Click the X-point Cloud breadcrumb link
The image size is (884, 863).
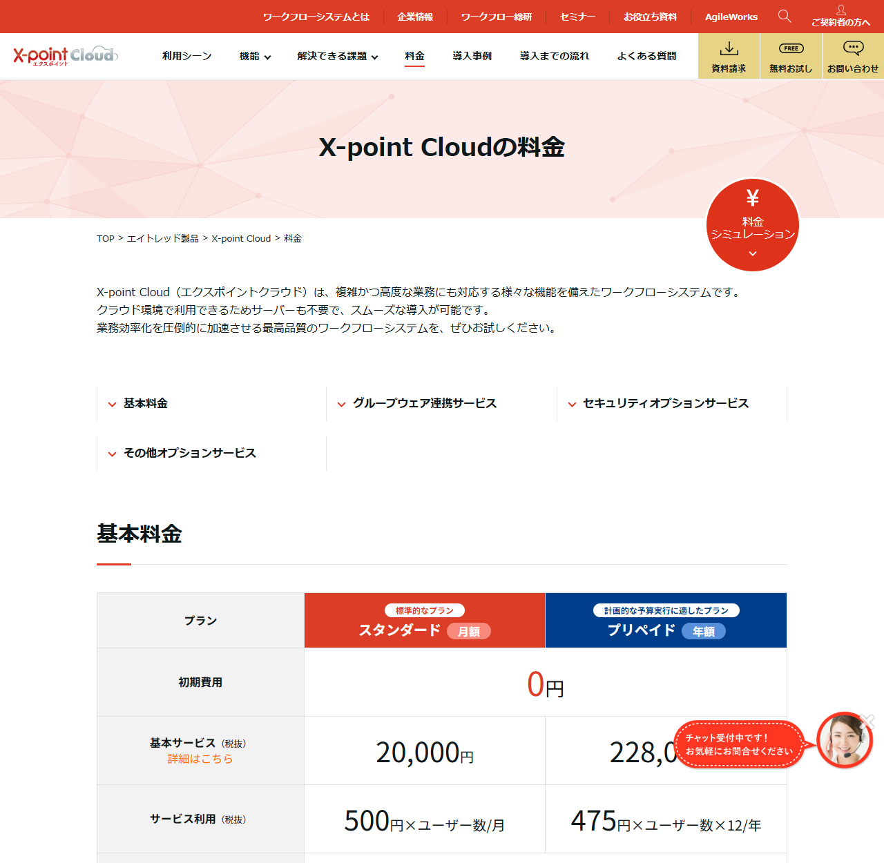(x=241, y=238)
